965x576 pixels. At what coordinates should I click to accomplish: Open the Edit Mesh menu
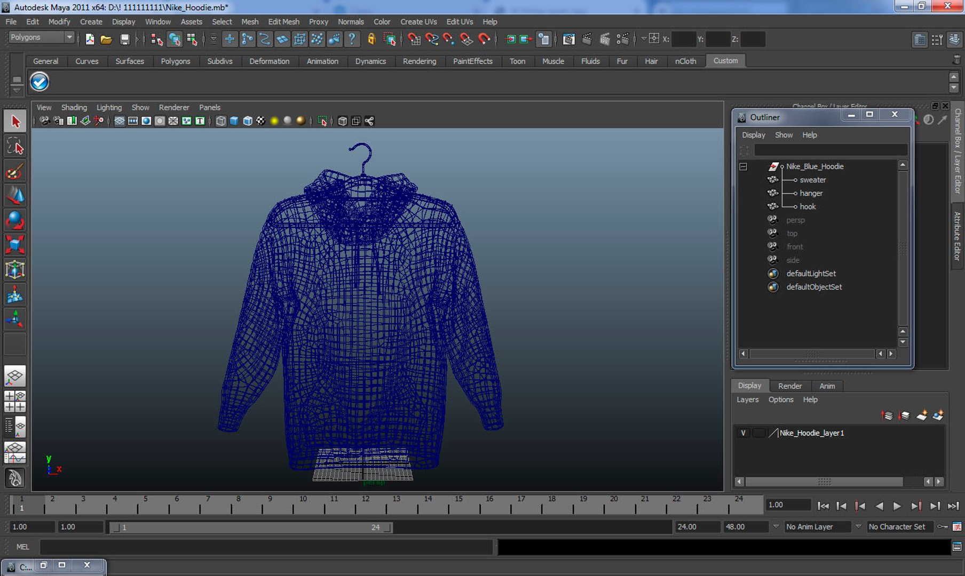(283, 22)
